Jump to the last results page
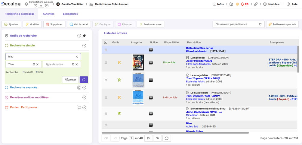This screenshot has width=302, height=145. click(x=157, y=138)
